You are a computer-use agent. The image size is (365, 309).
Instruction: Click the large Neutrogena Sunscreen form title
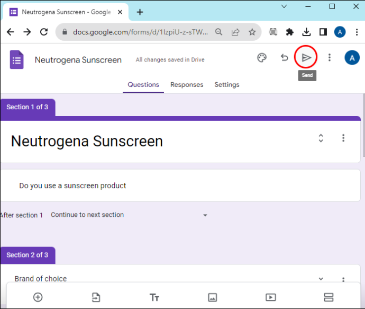(87, 142)
